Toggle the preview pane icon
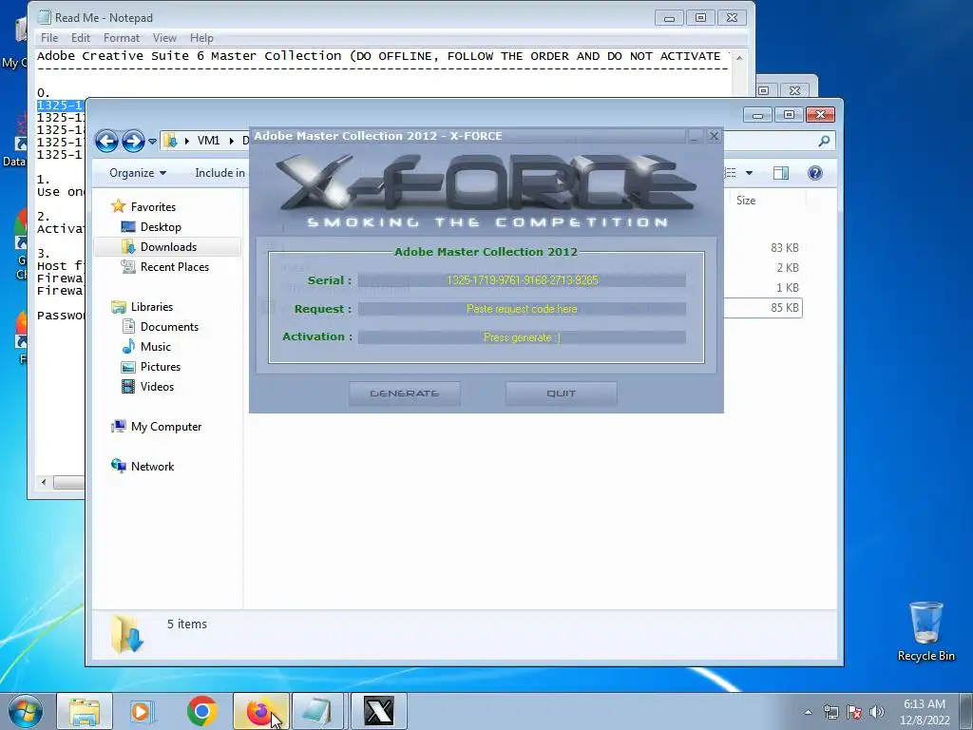This screenshot has width=973, height=730. click(781, 173)
